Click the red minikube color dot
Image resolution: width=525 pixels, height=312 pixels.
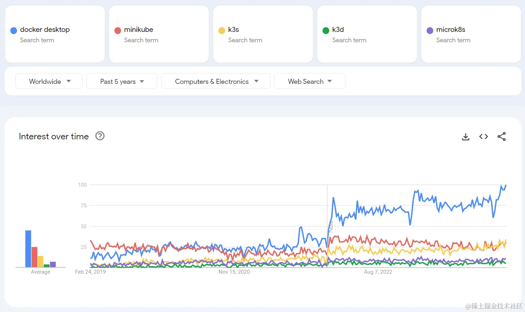(118, 30)
